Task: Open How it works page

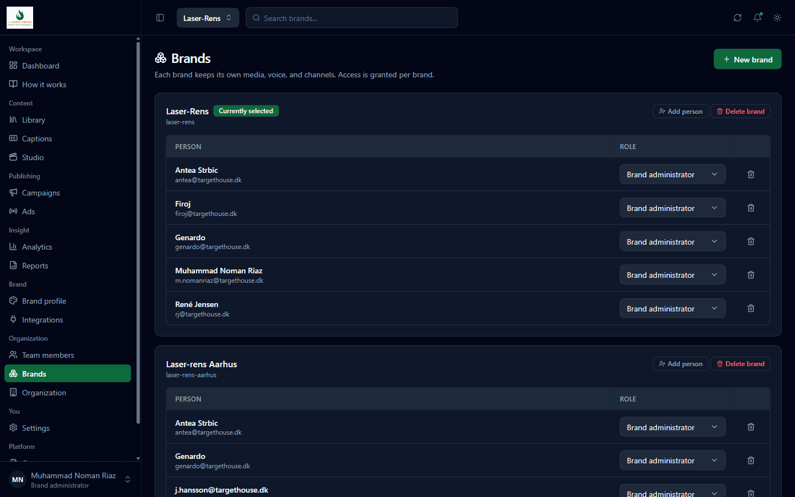Action: [x=67, y=84]
